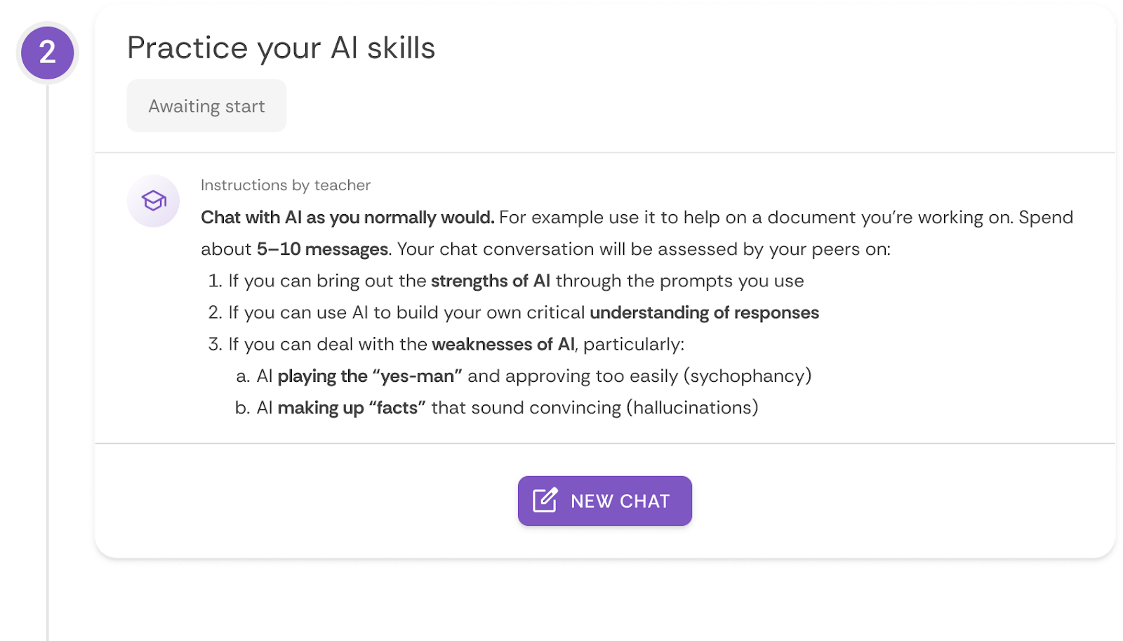Click the sub-item b letter marker

tap(242, 408)
